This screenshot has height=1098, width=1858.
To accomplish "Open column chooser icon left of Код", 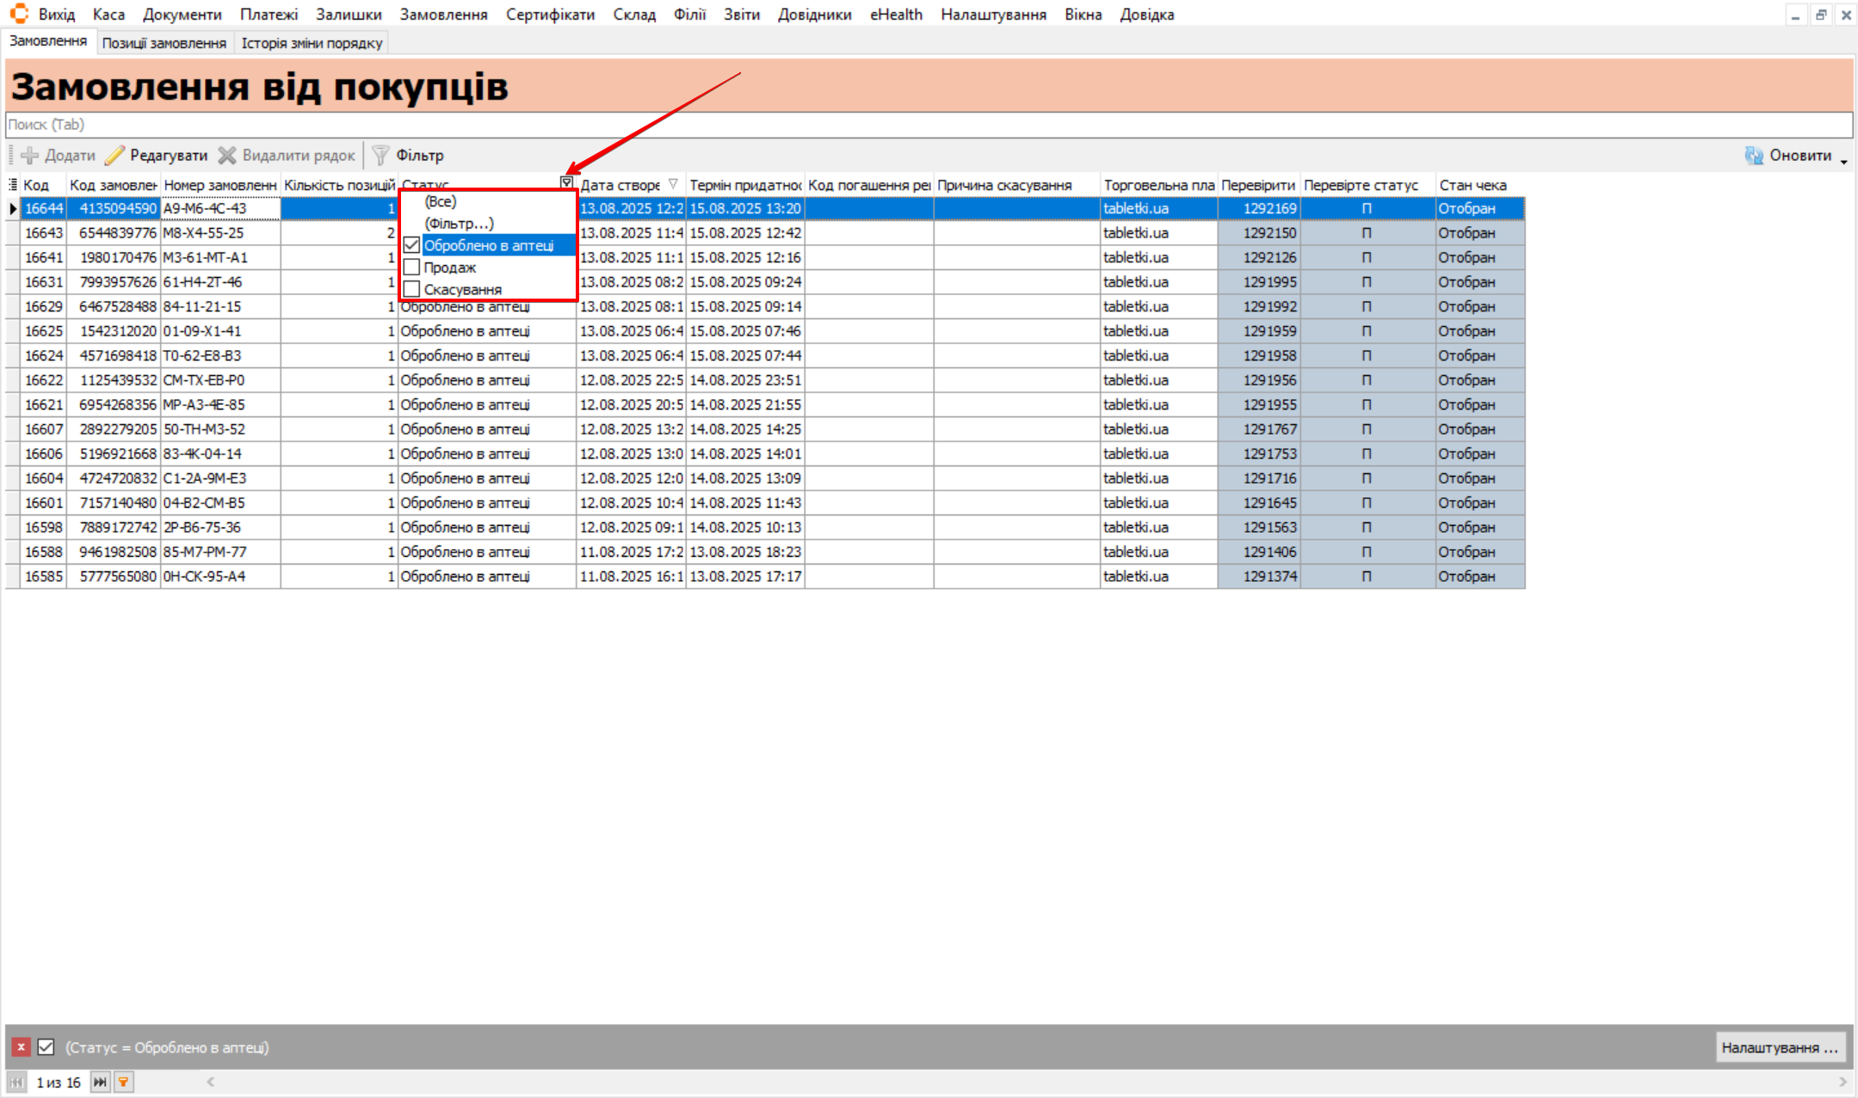I will (x=13, y=185).
